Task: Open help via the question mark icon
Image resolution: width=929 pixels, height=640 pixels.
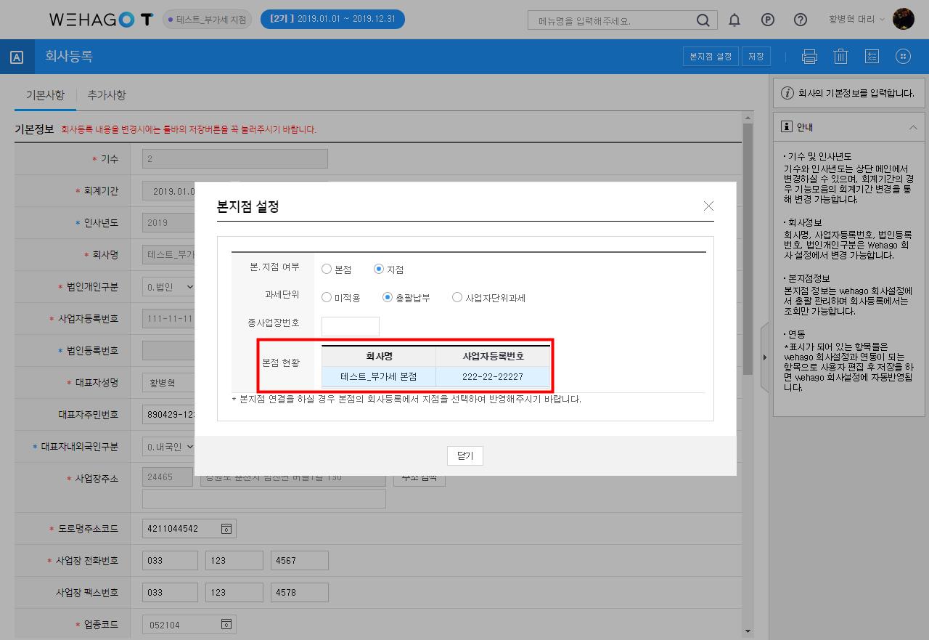Action: pos(800,20)
